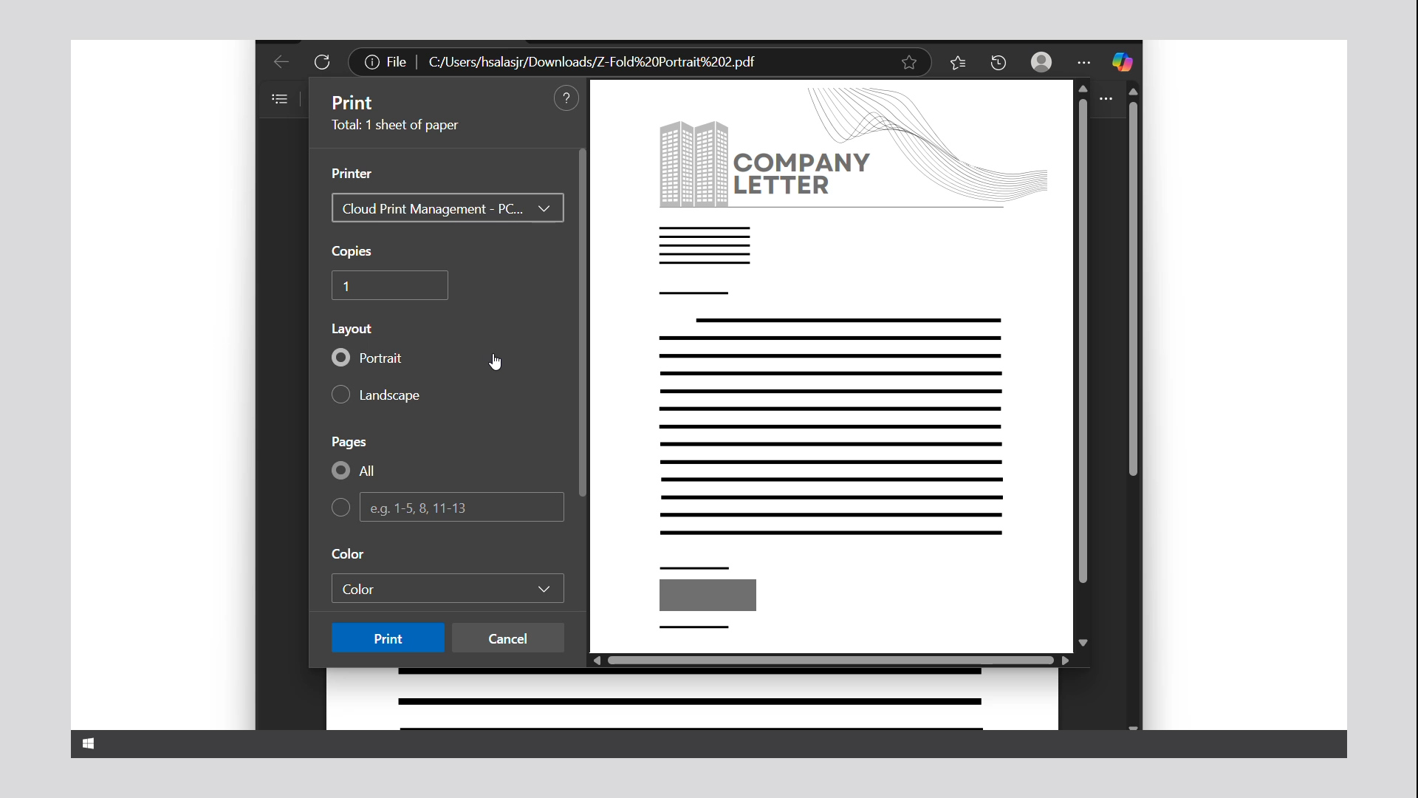This screenshot has width=1418, height=798.
Task: Open Copilot in the toolbar
Action: click(1122, 62)
